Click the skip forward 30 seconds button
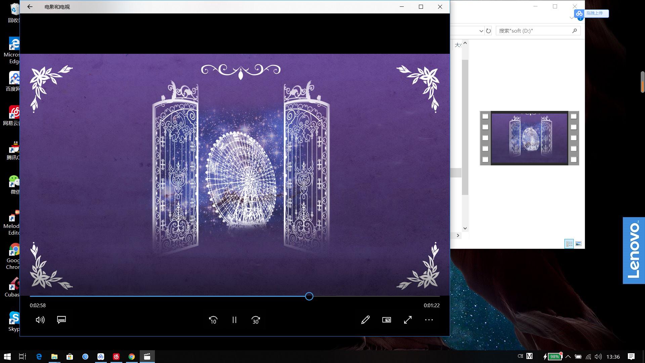Screen dimensions: 645x363 coord(256,320)
